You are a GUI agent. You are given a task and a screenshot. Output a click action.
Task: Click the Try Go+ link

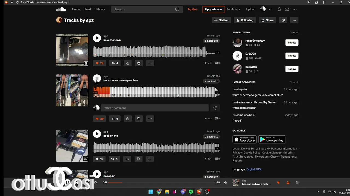point(192,9)
